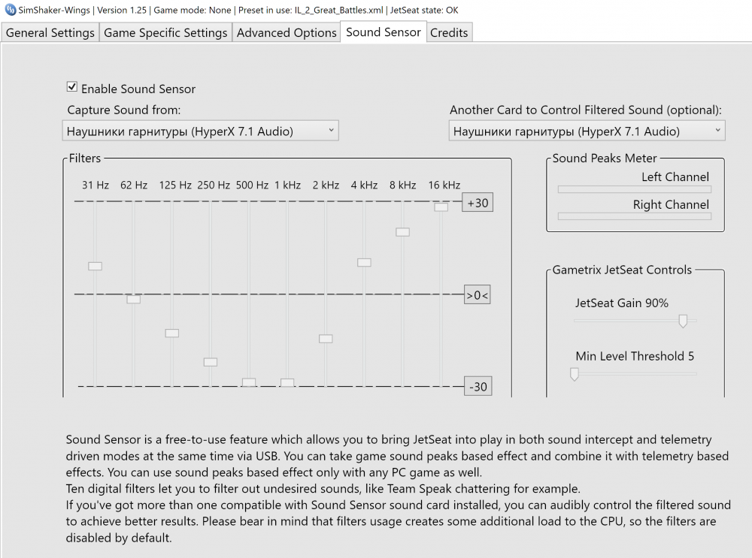Screen dimensions: 752x558
Task: Open the Credits tab
Action: click(449, 32)
